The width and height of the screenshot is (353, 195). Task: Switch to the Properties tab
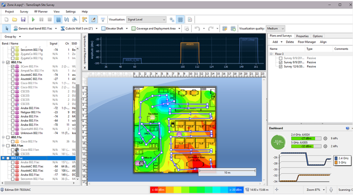tap(302, 36)
